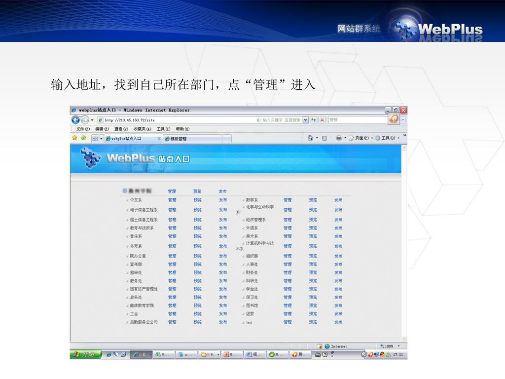Click the browser search input box
The height and width of the screenshot is (379, 505).
(358, 120)
